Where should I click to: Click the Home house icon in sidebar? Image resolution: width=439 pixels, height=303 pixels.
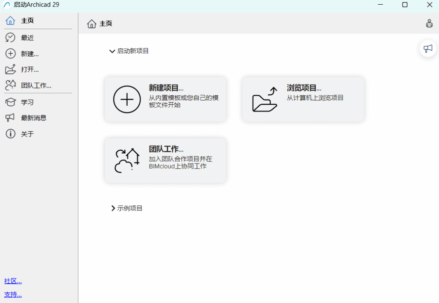coord(10,21)
